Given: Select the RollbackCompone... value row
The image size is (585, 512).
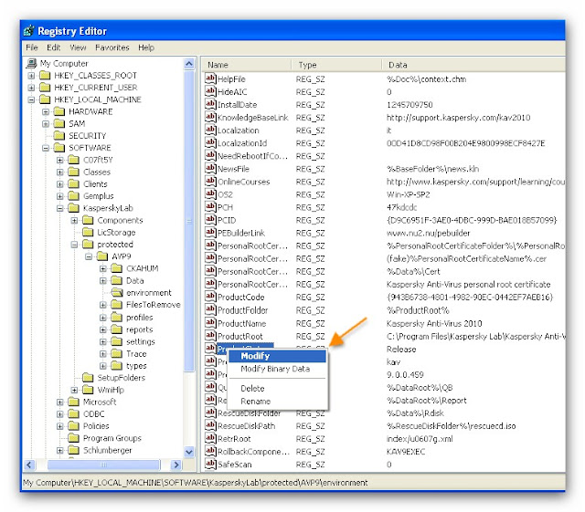Looking at the screenshot, I should pos(385,451).
